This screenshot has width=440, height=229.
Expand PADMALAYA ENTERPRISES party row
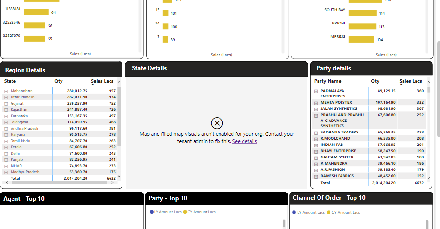316,91
